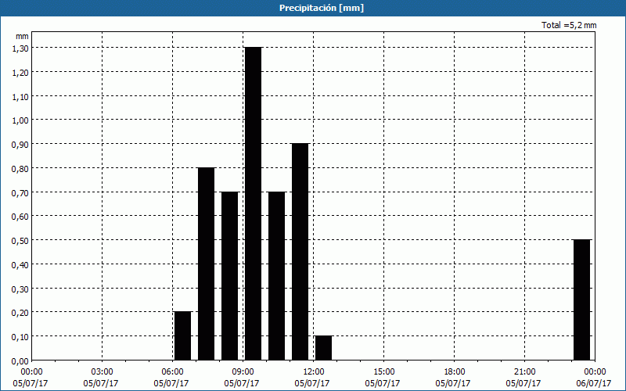Click the y-axis value 1,30
Viewport: 626px width, 391px height.
[20, 48]
